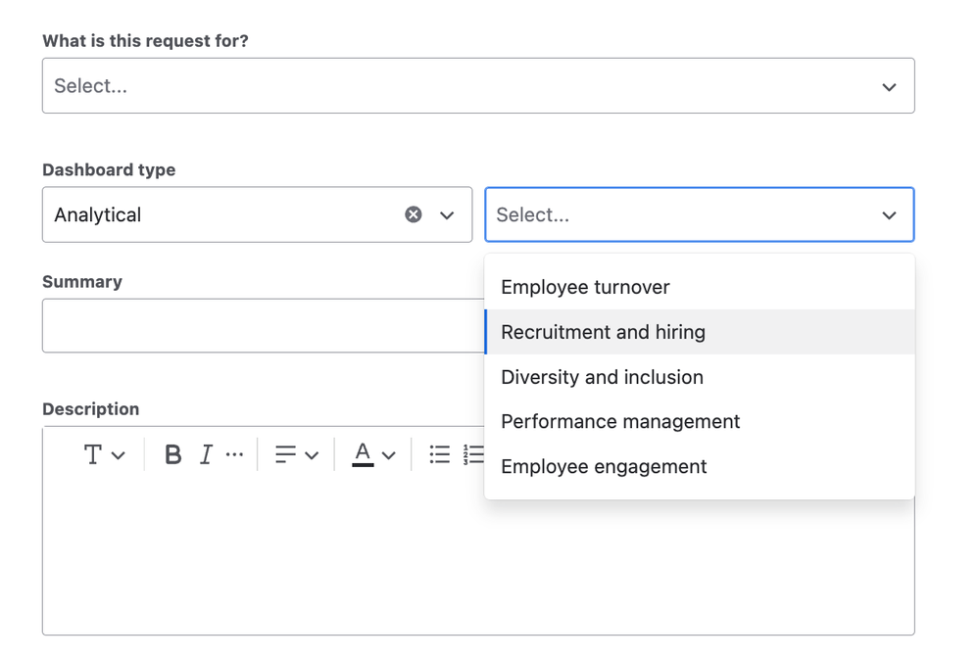Screen dimensions: 978x659
Task: Clear the Analytical selection with X icon
Action: (x=414, y=214)
